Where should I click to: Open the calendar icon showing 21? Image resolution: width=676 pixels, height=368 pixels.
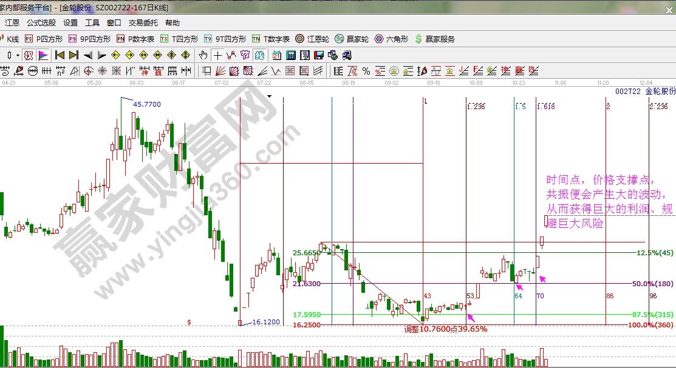pos(277,55)
